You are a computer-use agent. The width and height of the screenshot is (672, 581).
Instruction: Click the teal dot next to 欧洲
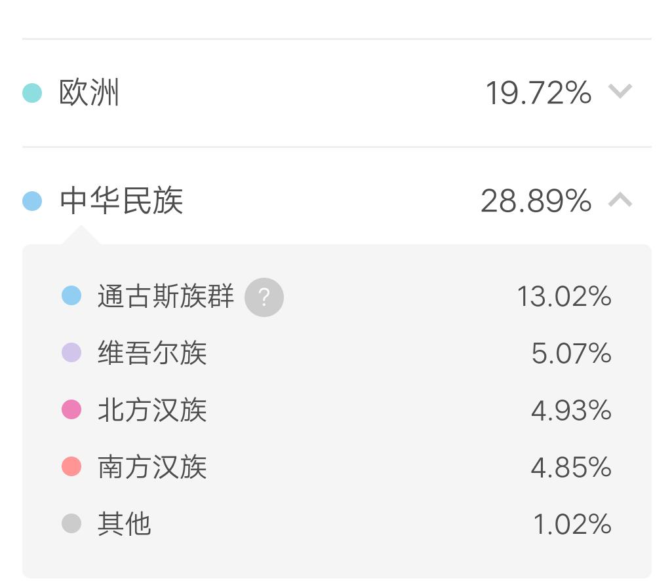(32, 93)
